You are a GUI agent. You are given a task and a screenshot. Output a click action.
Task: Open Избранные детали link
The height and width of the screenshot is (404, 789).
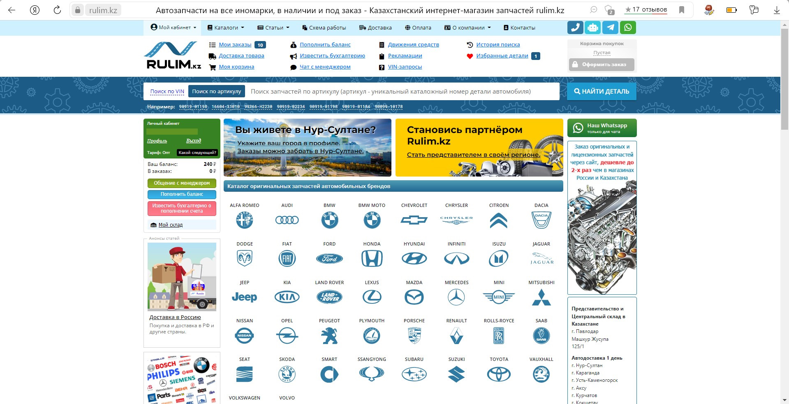click(x=502, y=56)
